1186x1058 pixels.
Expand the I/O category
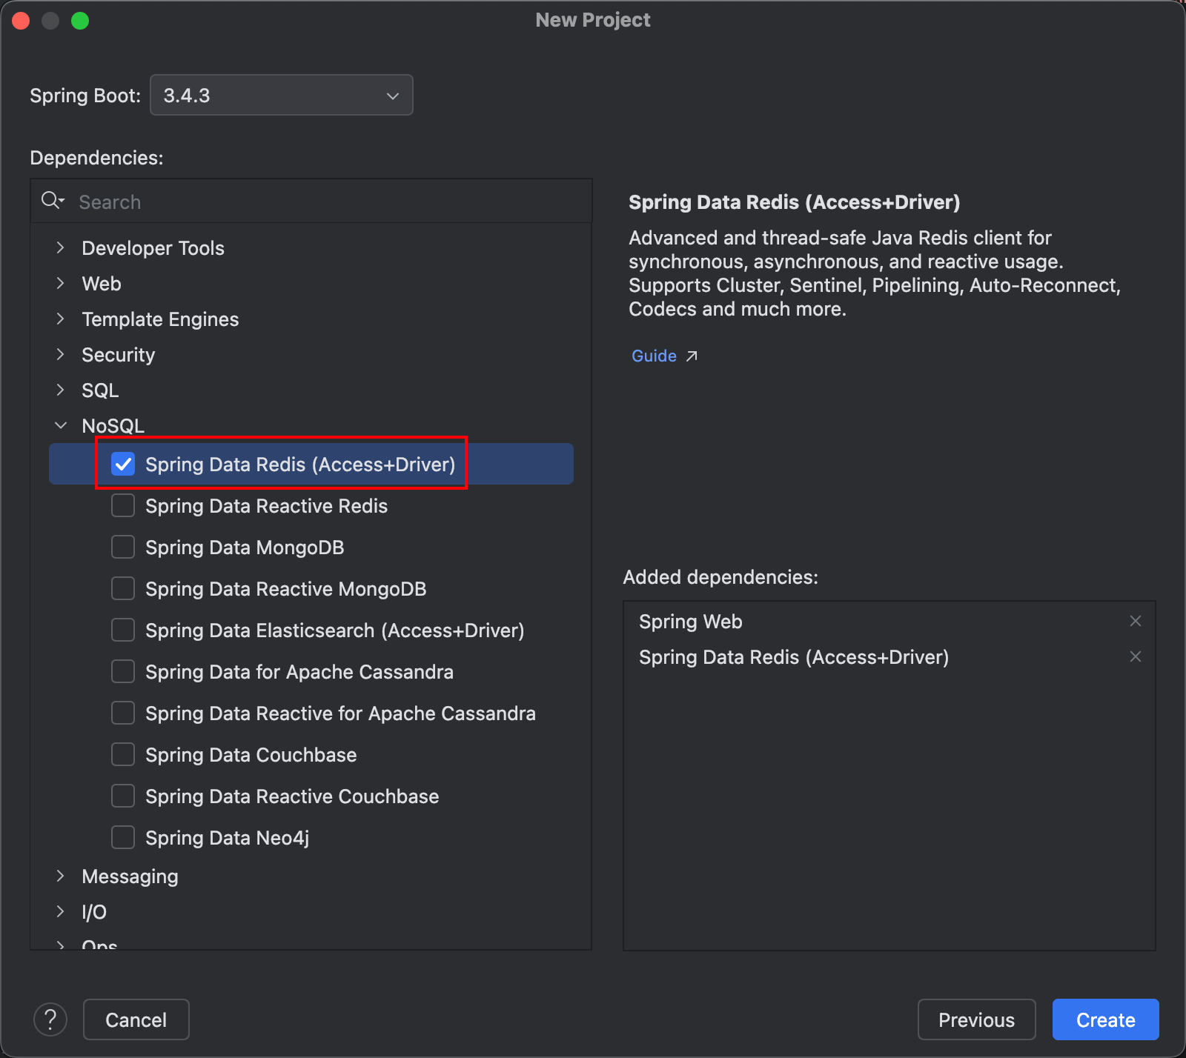[61, 911]
